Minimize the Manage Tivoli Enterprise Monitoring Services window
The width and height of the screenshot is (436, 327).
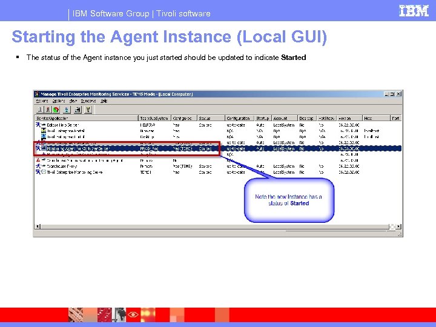point(387,94)
